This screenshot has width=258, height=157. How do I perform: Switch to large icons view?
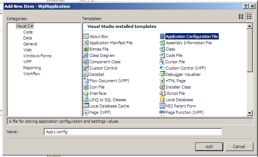coord(241,16)
